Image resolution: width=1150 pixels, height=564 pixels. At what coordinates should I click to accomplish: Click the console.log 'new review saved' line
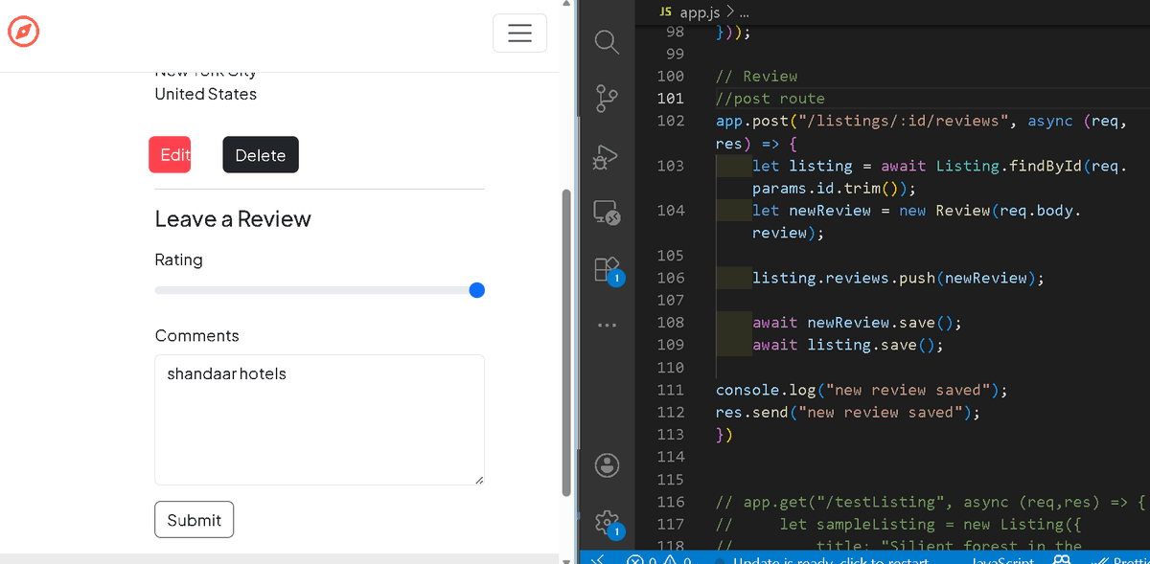[x=862, y=390]
